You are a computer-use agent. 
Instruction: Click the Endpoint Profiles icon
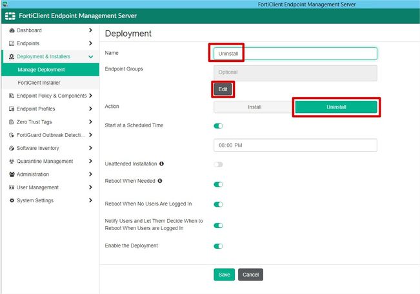(x=12, y=109)
